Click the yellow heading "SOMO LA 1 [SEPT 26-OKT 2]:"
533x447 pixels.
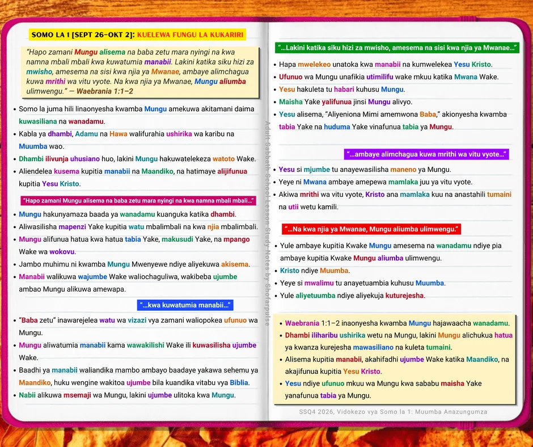point(83,35)
